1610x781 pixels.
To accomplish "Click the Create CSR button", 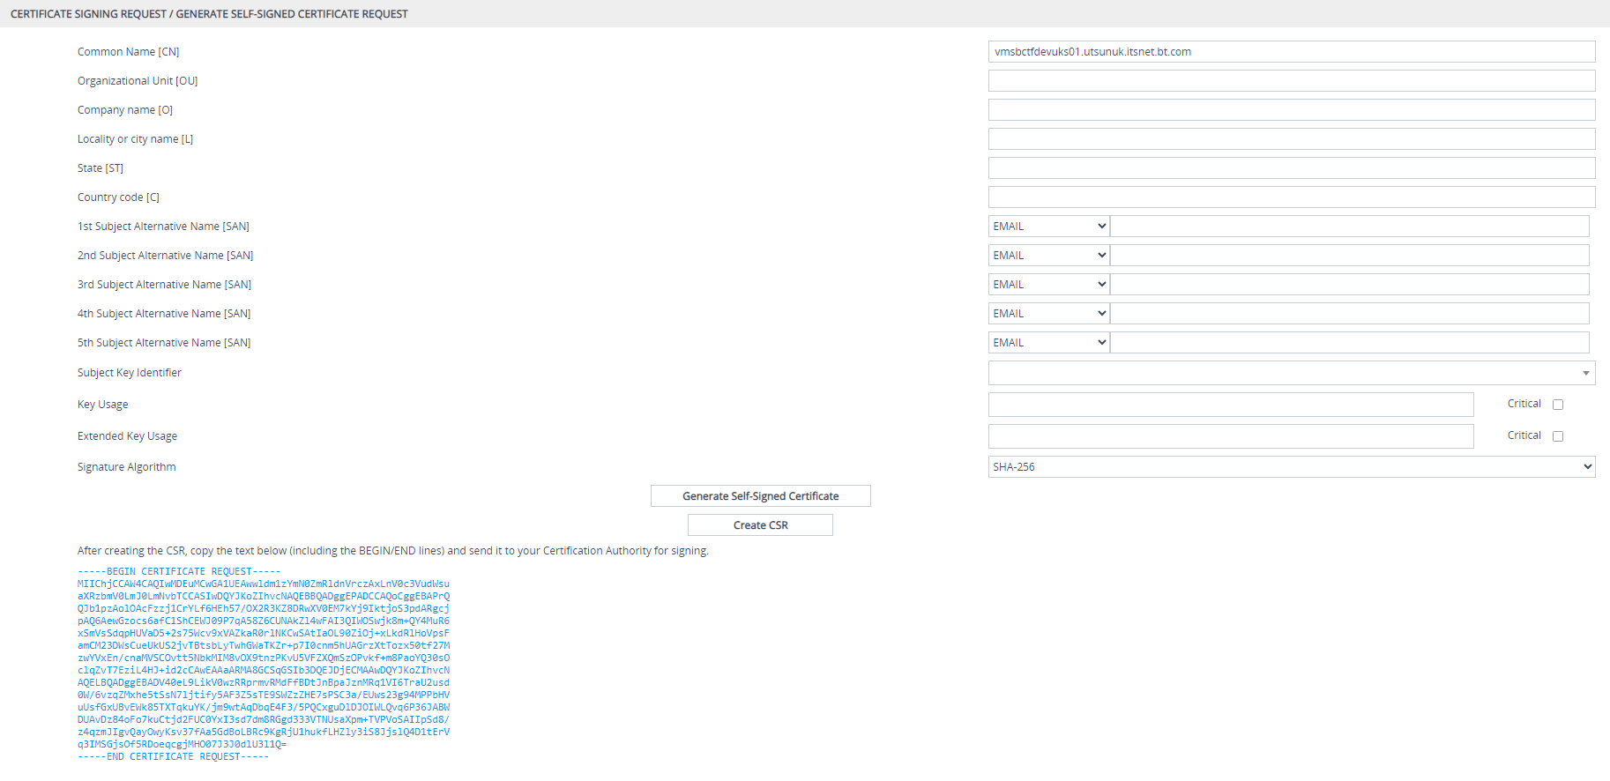I will tap(761, 525).
